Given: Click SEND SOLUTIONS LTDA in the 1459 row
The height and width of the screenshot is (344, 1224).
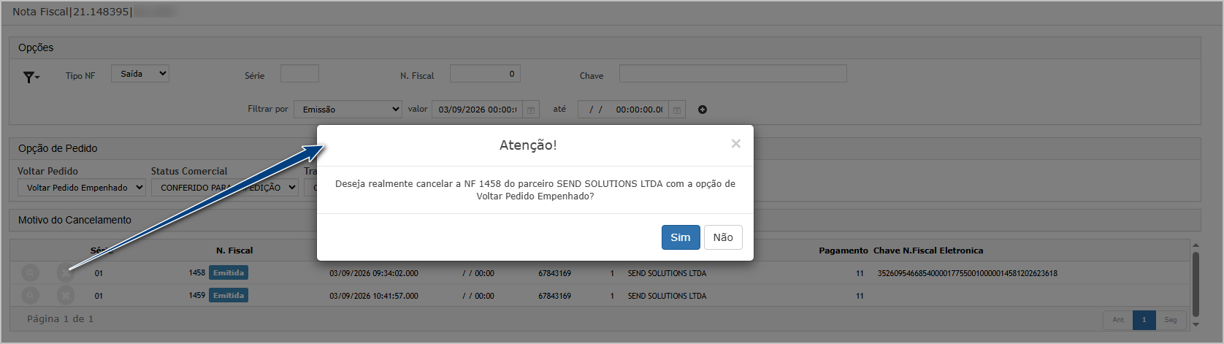Looking at the screenshot, I should point(667,296).
